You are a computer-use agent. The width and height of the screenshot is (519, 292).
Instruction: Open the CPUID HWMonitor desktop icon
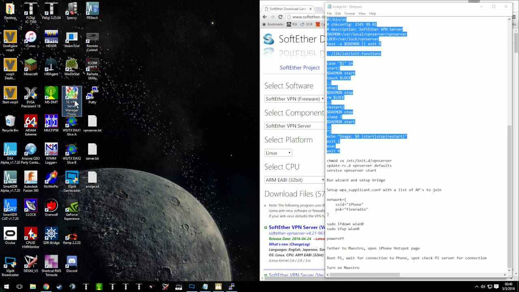[x=31, y=238]
